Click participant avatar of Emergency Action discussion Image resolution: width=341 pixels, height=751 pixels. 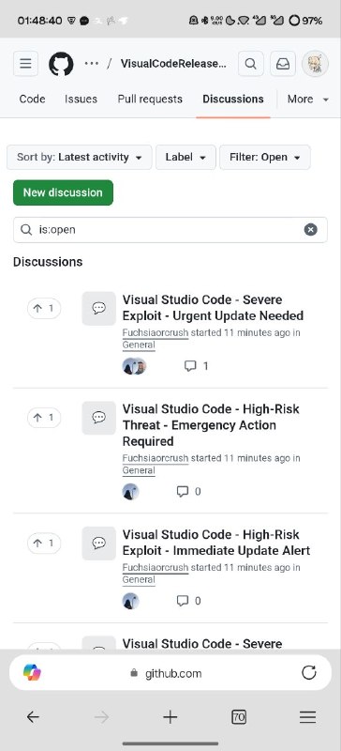click(x=130, y=491)
